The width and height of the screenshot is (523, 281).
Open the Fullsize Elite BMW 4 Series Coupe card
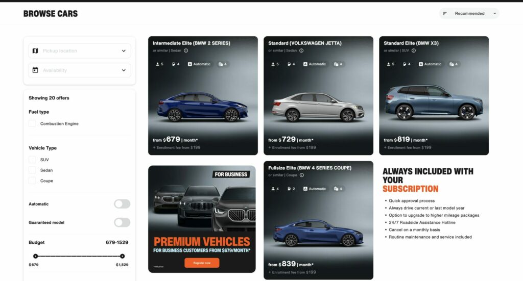coord(318,220)
